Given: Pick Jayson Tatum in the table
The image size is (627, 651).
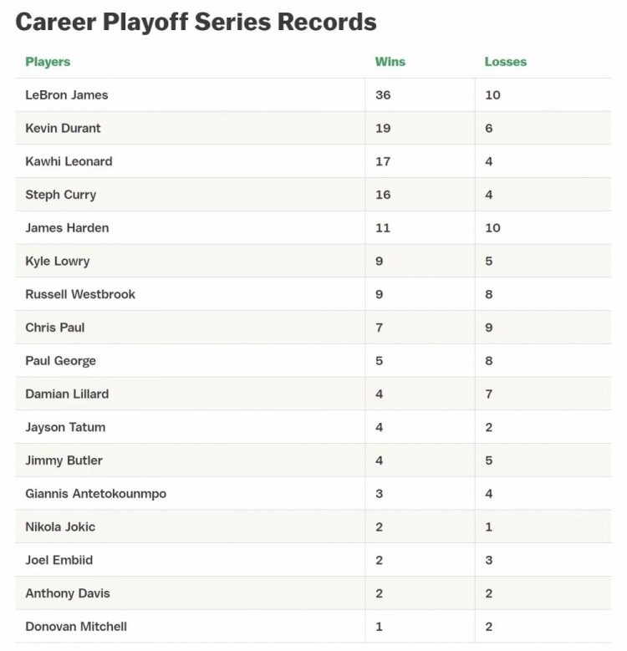Looking at the screenshot, I should (x=65, y=427).
